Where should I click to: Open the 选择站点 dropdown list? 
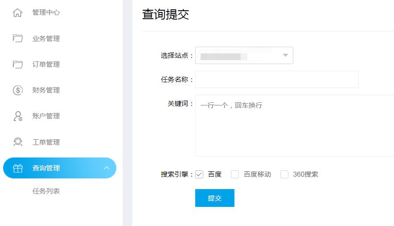[244, 56]
